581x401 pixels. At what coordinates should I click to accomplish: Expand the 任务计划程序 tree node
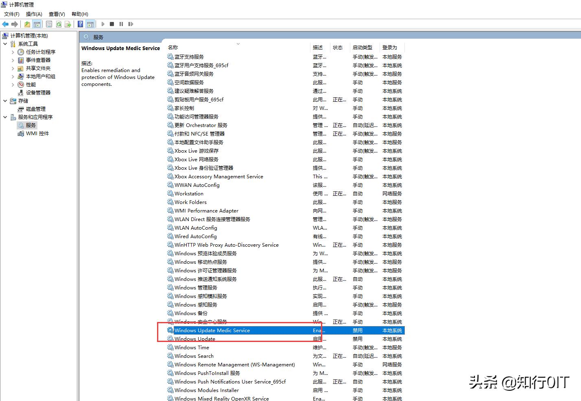pyautogui.click(x=13, y=52)
